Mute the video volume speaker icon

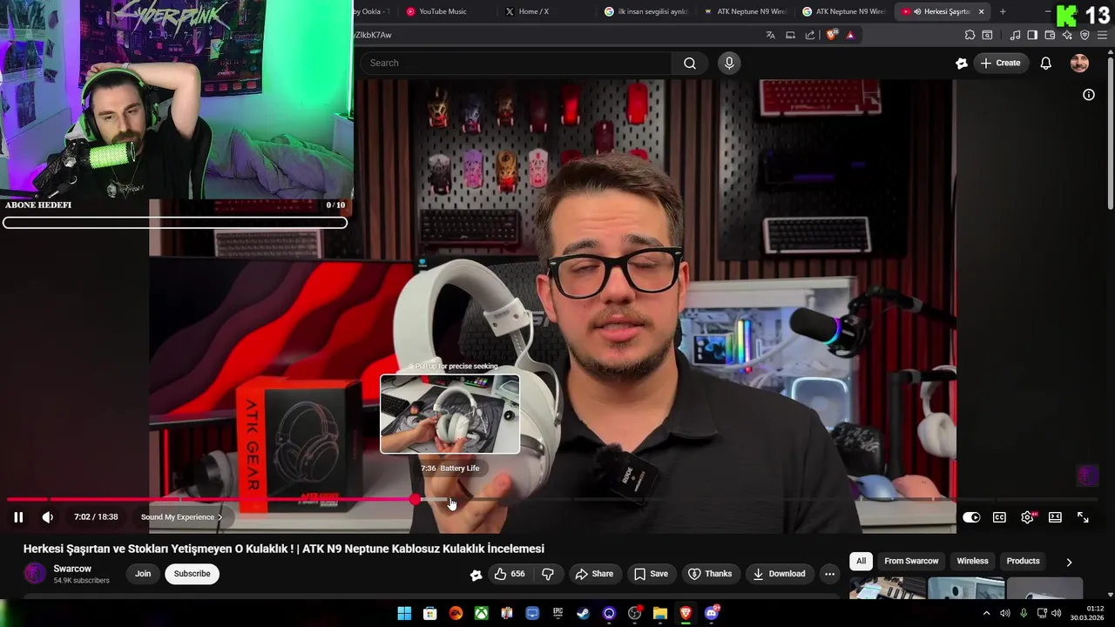48,517
